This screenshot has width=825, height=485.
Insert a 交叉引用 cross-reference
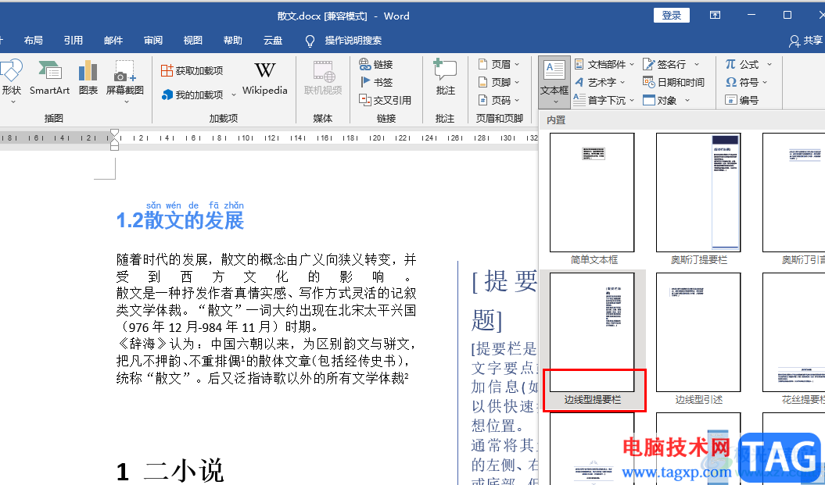tap(385, 100)
